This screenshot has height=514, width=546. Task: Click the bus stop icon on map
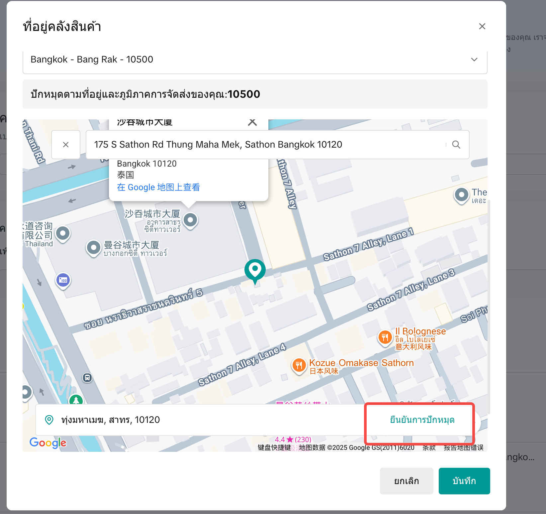(x=87, y=377)
